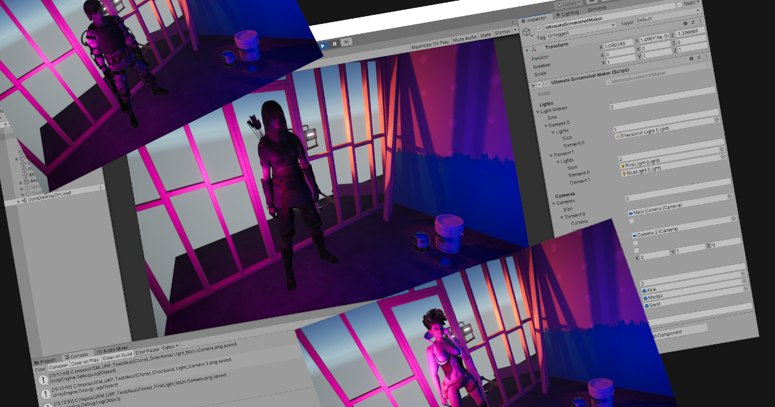Viewport: 775px width, 407px height.
Task: Click the PinkLight light bulb icon
Action: (623, 166)
